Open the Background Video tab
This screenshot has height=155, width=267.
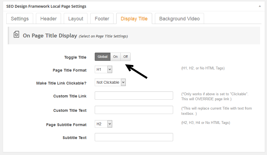[179, 18]
